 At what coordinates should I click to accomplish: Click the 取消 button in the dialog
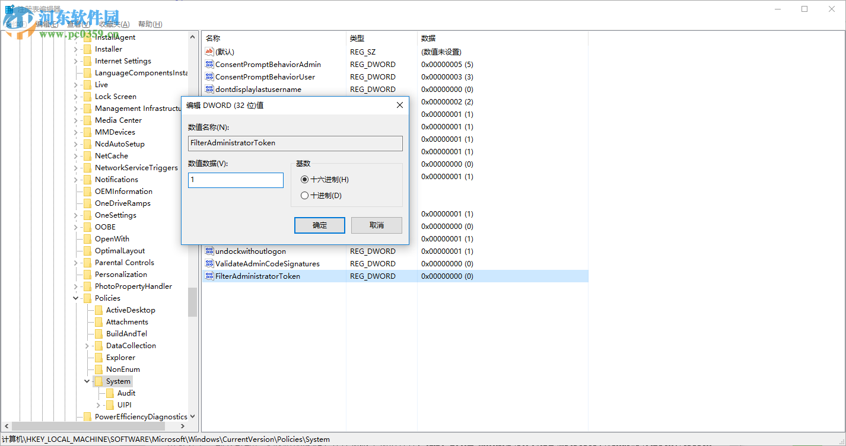click(x=376, y=225)
